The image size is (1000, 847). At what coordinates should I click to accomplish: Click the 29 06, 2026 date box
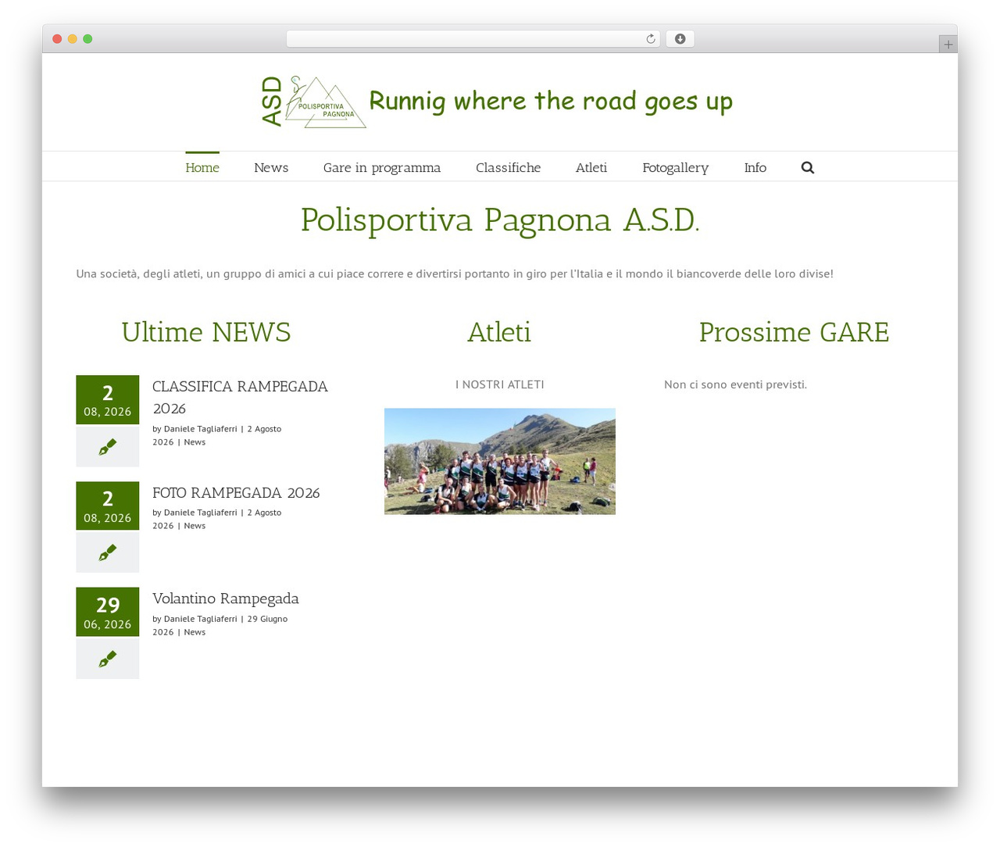click(108, 612)
